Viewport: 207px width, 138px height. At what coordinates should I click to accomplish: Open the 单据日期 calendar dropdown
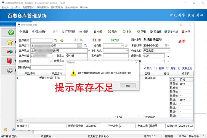click(x=167, y=45)
